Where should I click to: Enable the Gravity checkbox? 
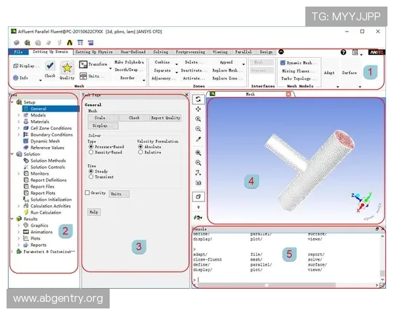pos(87,193)
